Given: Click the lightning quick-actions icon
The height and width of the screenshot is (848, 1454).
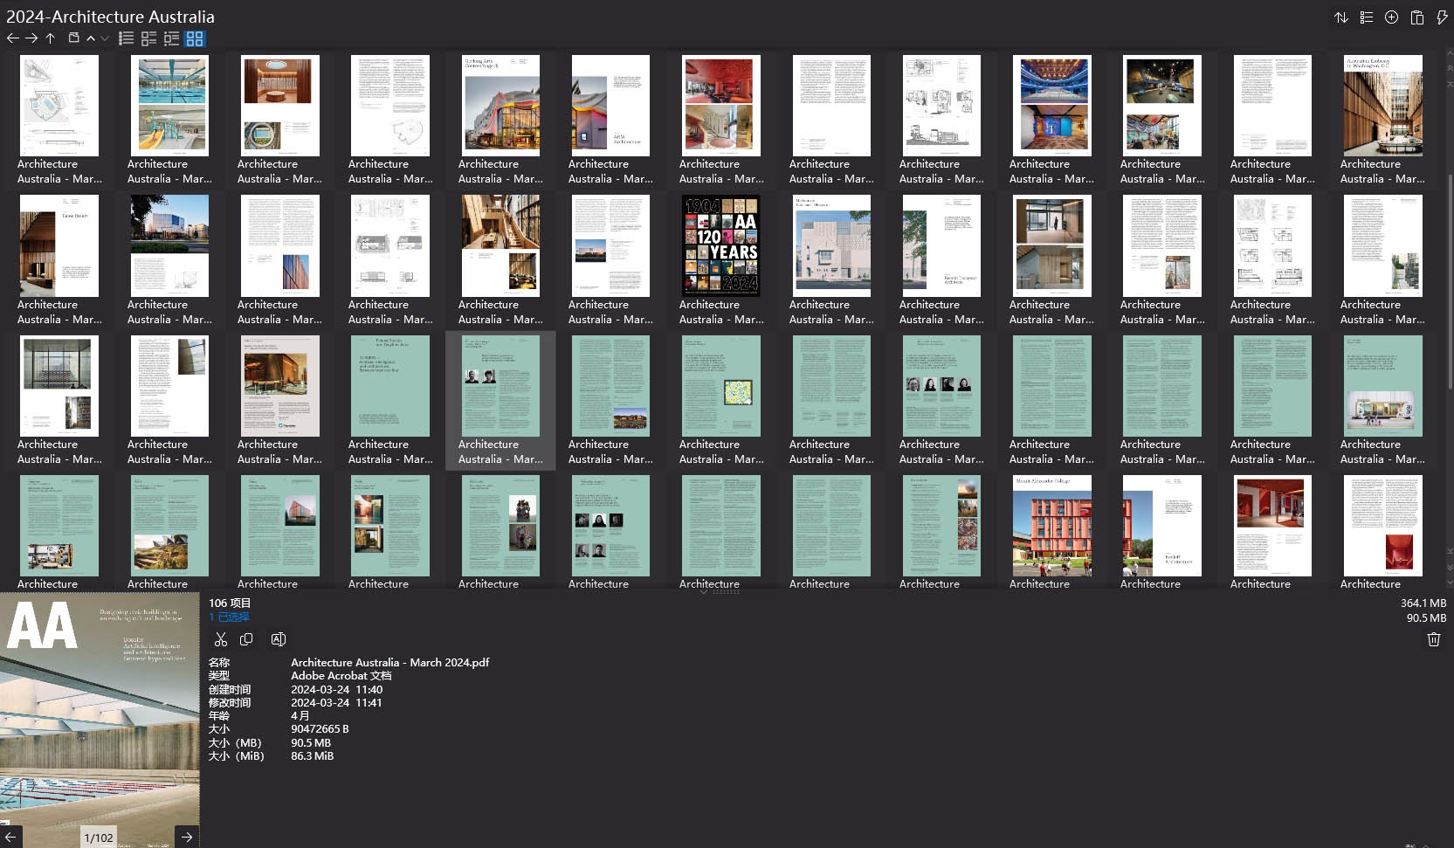Looking at the screenshot, I should [1443, 17].
